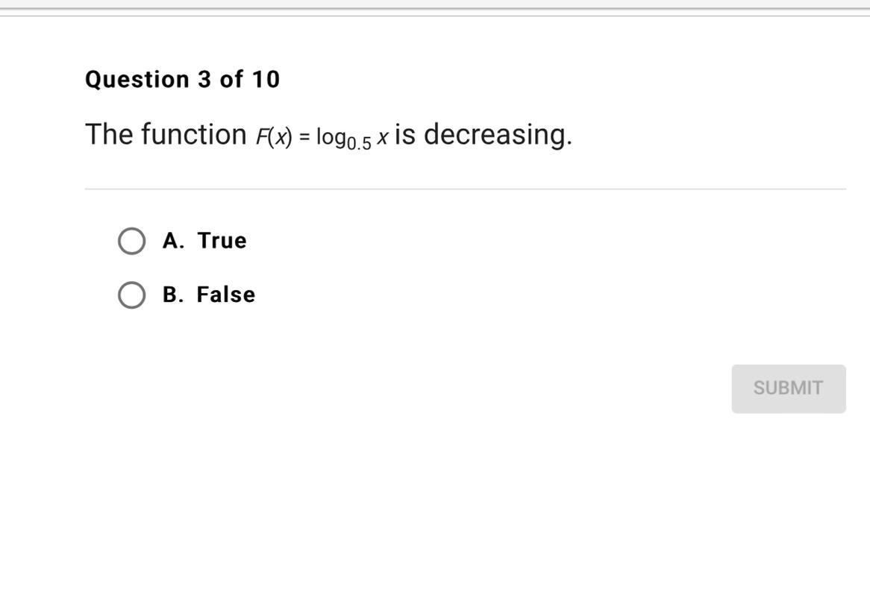Click the F(x) formula in the question
This screenshot has height=607, width=870.
tap(274, 137)
